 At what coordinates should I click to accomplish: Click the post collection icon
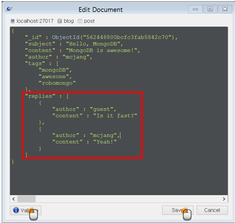coord(80,21)
